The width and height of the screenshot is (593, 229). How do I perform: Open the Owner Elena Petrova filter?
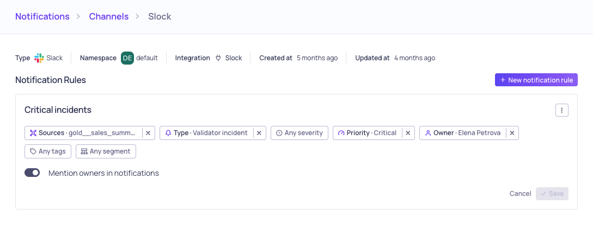click(462, 133)
